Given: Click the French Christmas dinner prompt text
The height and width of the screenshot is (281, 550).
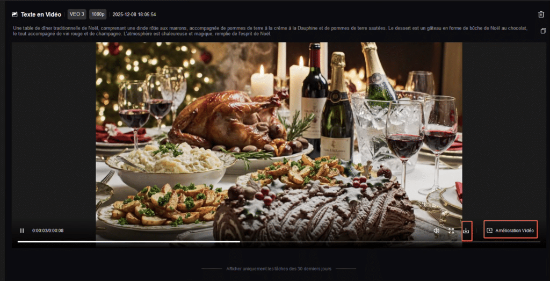Looking at the screenshot, I should click(x=271, y=31).
